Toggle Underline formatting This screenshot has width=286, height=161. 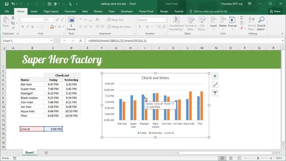point(33,27)
